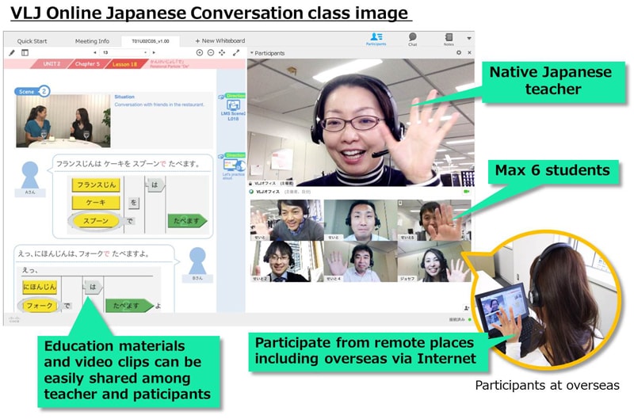Click the を particle block

pyautogui.click(x=133, y=203)
